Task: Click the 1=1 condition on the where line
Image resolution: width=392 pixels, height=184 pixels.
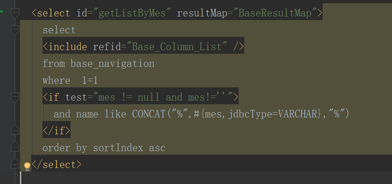Action: [90, 81]
